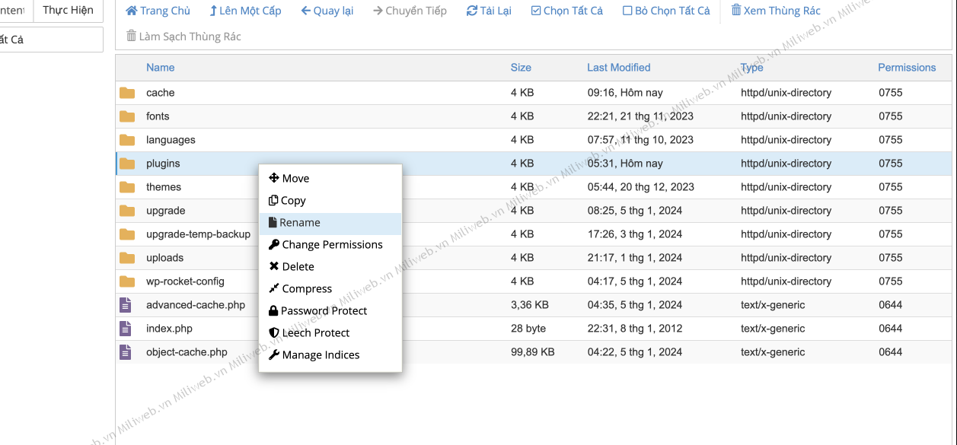This screenshot has height=445, width=957.
Task: Click the Change Permissions key icon
Action: [x=273, y=244]
